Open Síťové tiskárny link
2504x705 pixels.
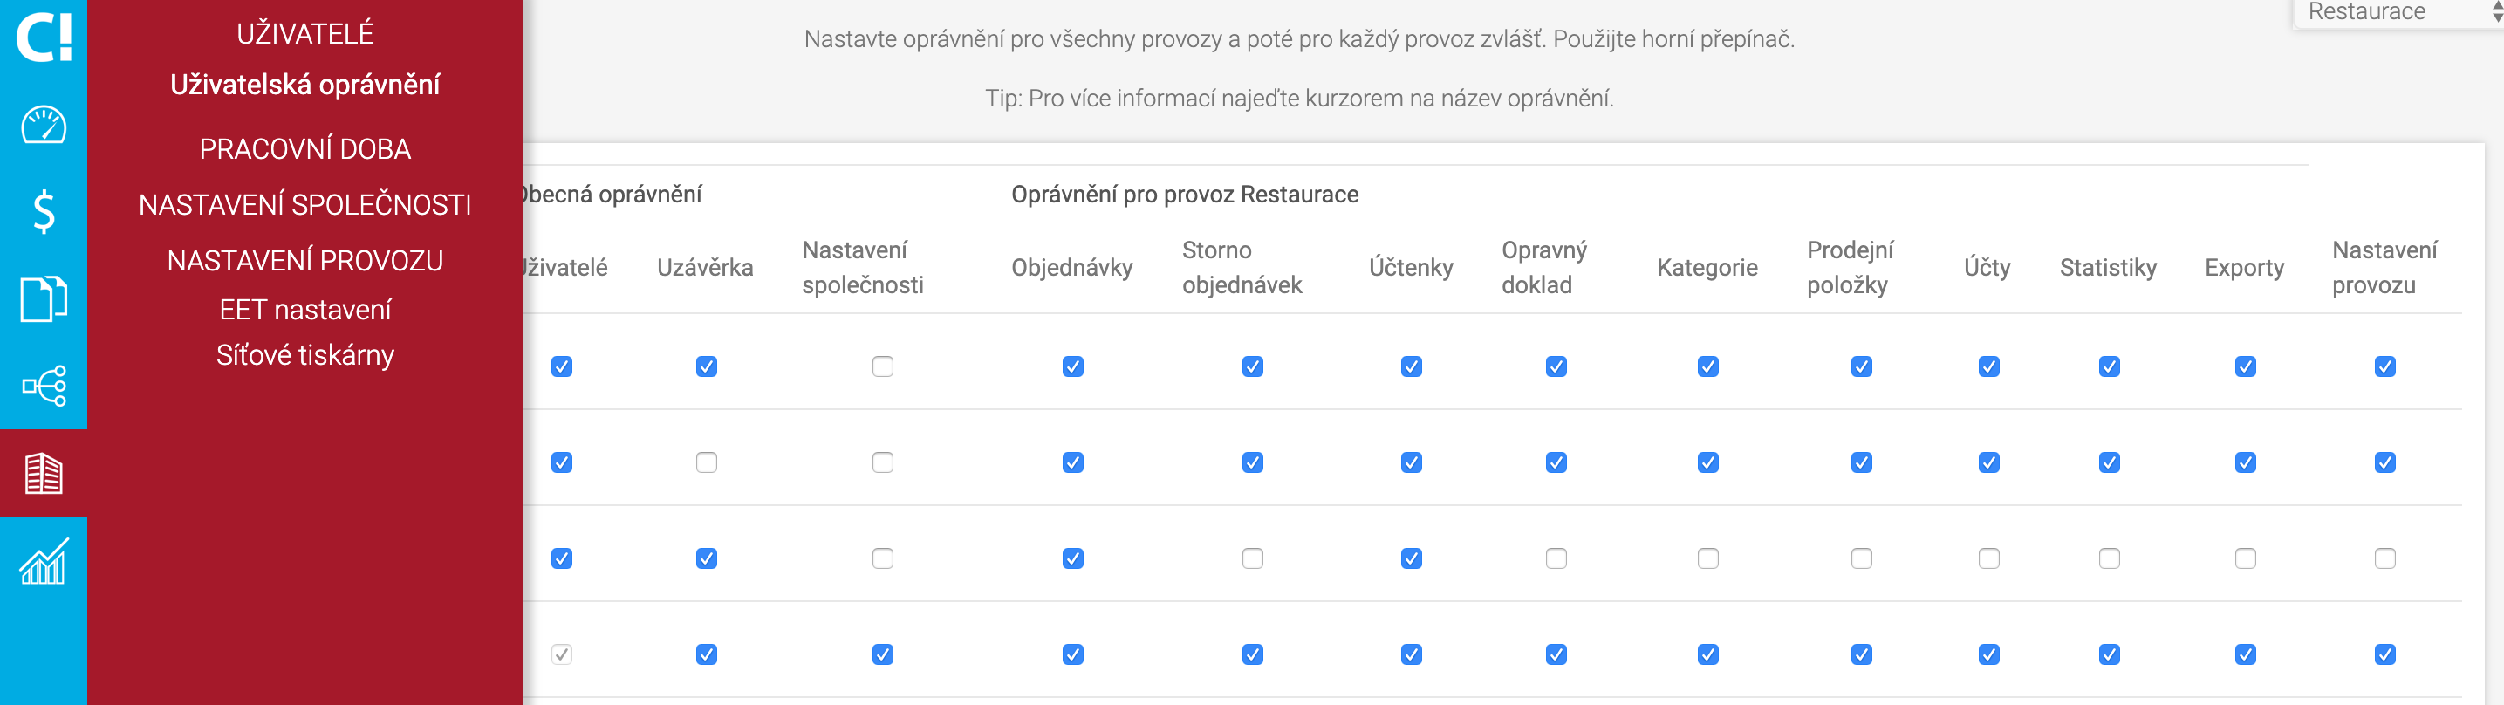[305, 356]
